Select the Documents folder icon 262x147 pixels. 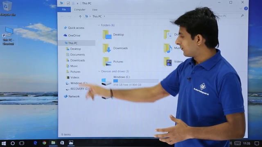click(x=168, y=35)
